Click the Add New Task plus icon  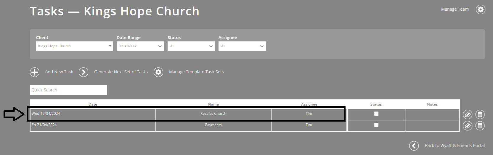(35, 72)
